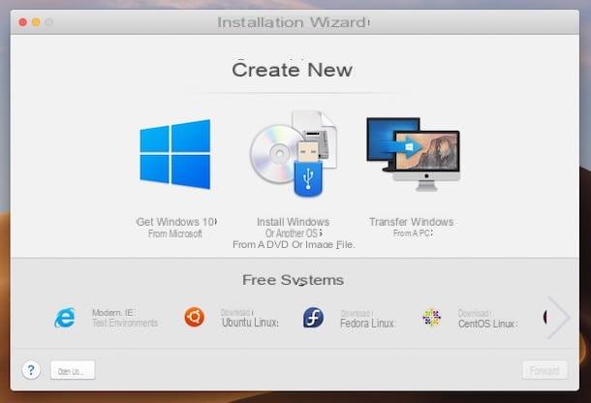Image resolution: width=591 pixels, height=403 pixels.
Task: Click the 'Test Environments' text
Action: [125, 323]
